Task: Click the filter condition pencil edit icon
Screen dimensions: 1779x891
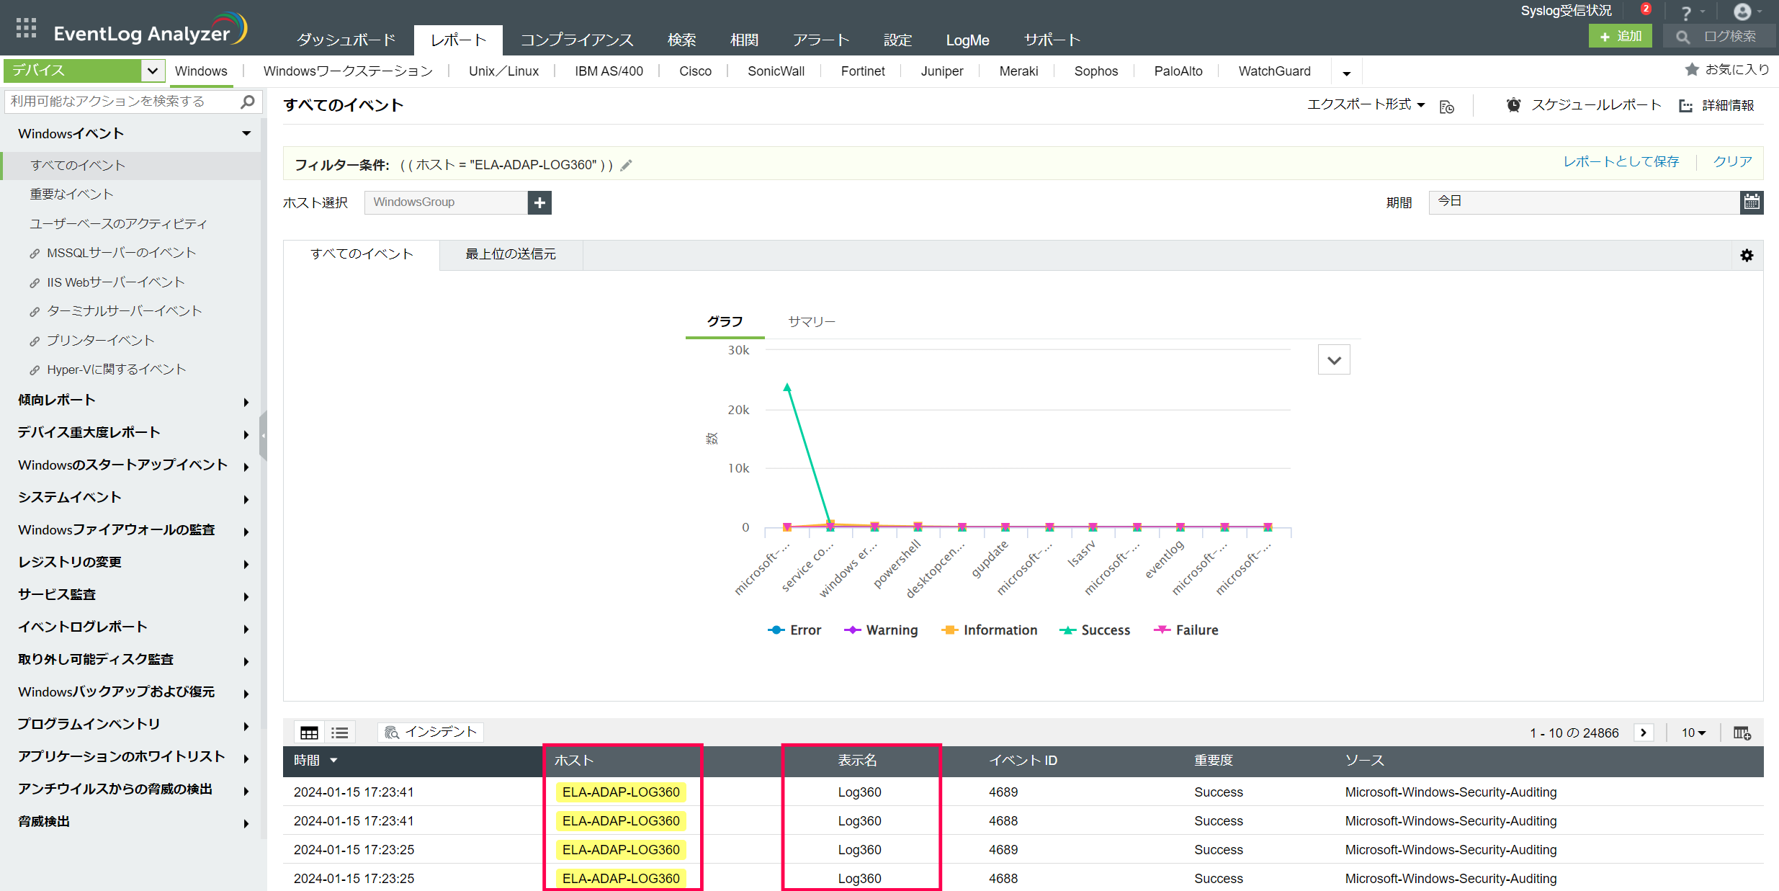Action: pyautogui.click(x=627, y=165)
